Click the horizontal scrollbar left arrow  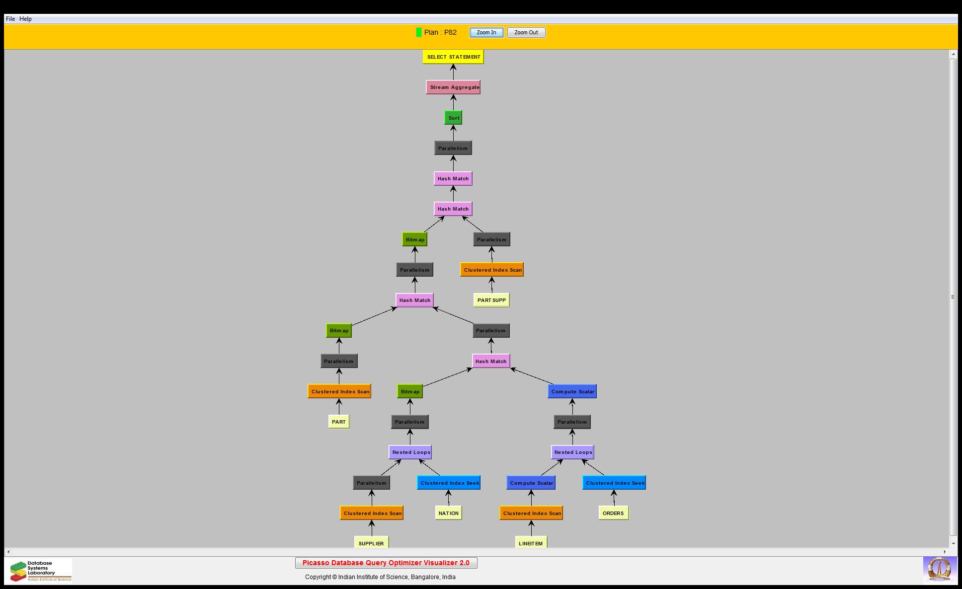(8, 551)
